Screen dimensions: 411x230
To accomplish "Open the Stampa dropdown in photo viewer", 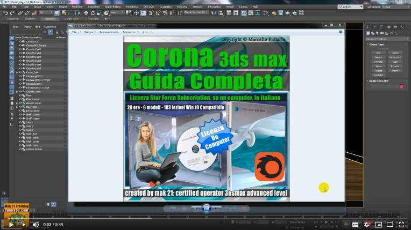I will [90, 32].
